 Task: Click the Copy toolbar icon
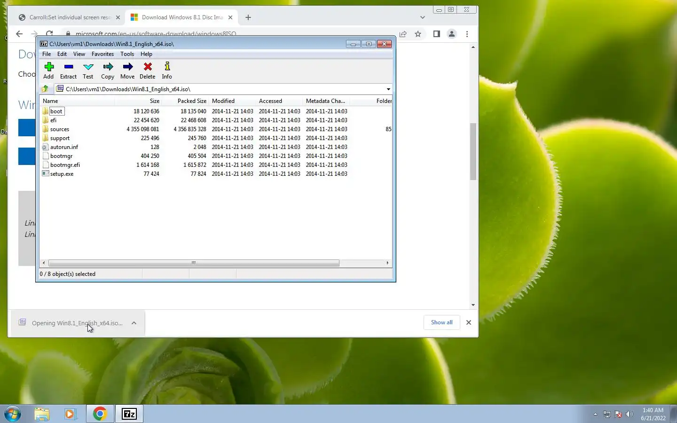point(108,70)
